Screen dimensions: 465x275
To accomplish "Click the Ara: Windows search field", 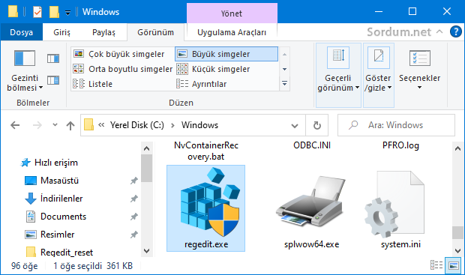I will coord(396,125).
